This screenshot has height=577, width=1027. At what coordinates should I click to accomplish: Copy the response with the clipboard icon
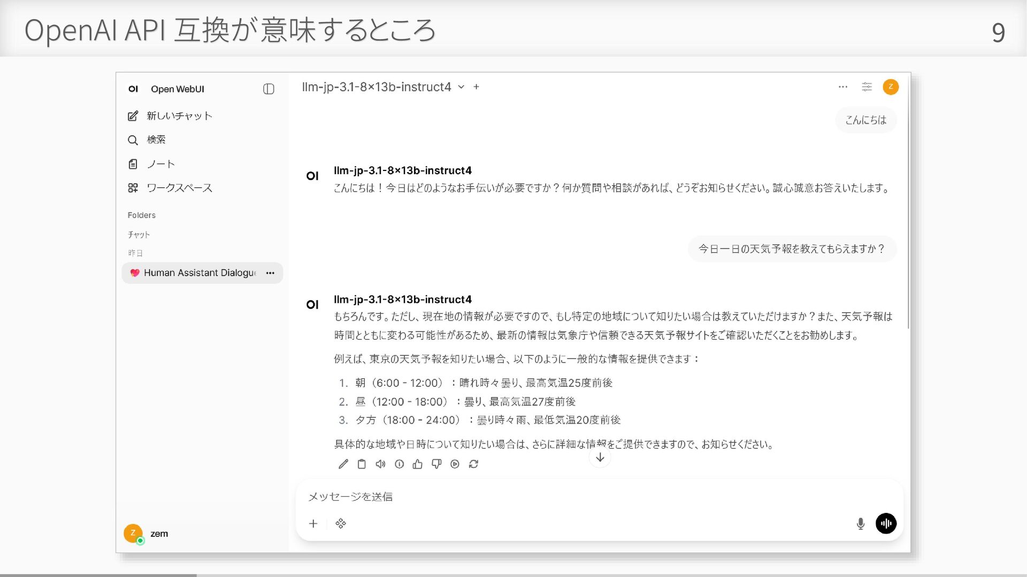[x=362, y=464]
